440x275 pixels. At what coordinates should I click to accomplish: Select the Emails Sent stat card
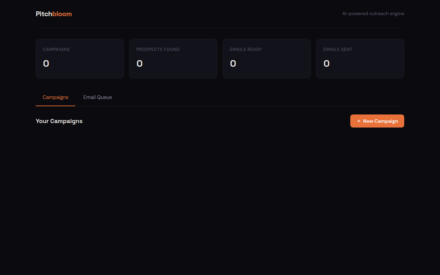360,58
